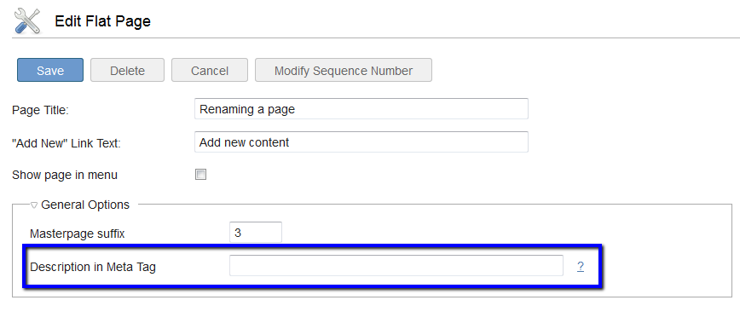Click the Save button
Viewport: 740px width, 329px height.
(50, 71)
